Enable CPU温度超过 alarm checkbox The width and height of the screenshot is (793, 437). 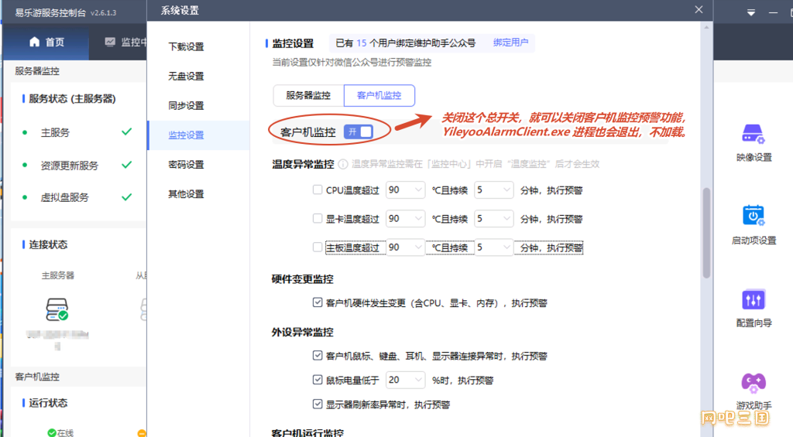click(x=318, y=190)
